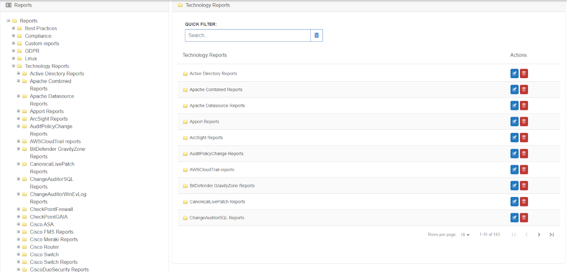Select Compliance in the tree

[x=38, y=36]
